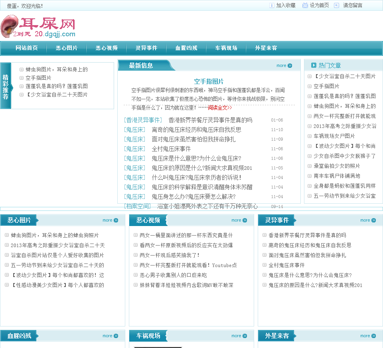The image size is (383, 348).
Task: Click the 加入收藏 link
Action: [286, 5]
